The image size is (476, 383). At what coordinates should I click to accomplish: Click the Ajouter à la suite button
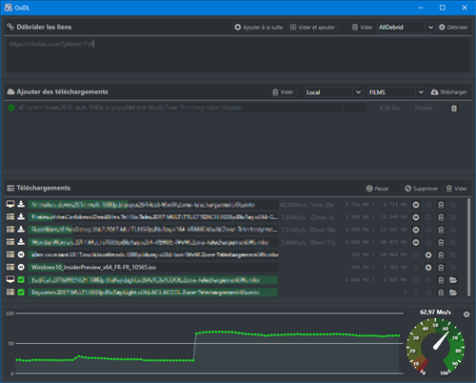258,28
